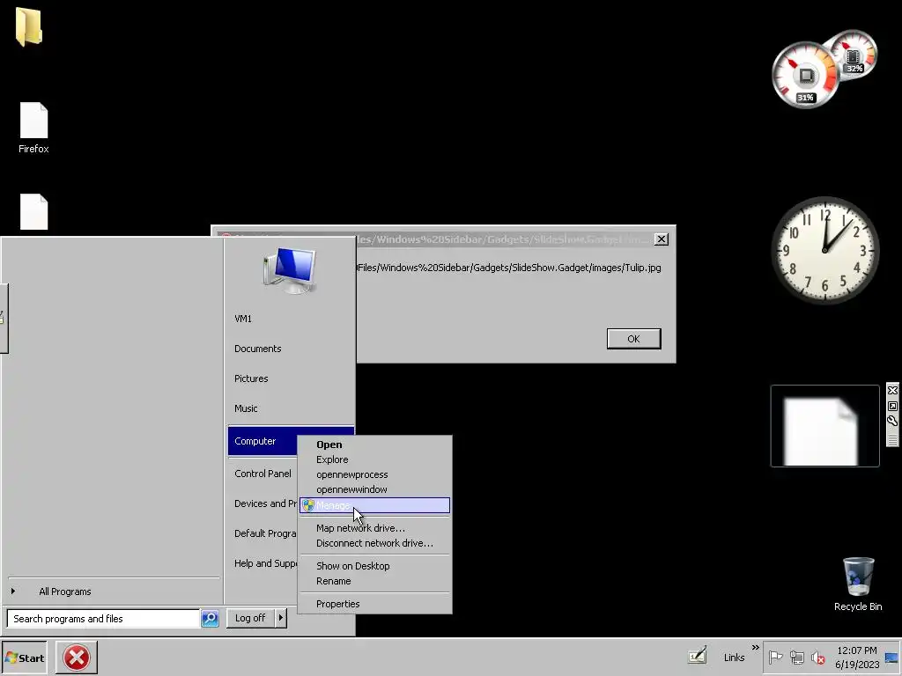Choose Disconnect network drive…
Image resolution: width=902 pixels, height=676 pixels.
(374, 542)
